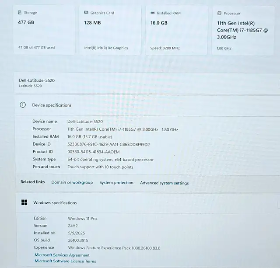The height and width of the screenshot is (268, 280).
Task: Click 'Speed: 3200 MHz' text
Action: click(x=165, y=48)
